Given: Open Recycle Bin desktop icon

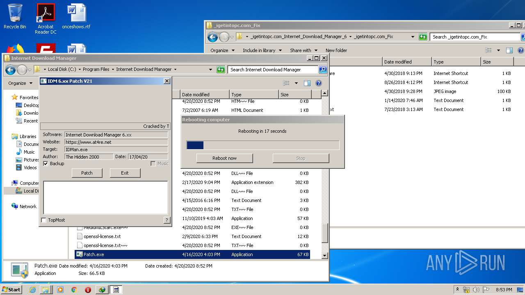Looking at the screenshot, I should [x=15, y=16].
